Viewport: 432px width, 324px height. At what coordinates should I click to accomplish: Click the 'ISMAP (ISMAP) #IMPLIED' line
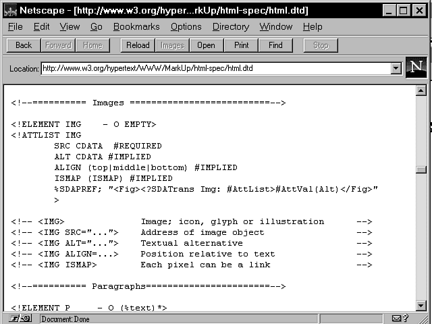[x=113, y=178]
